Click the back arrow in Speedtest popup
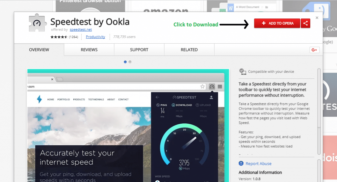This screenshot has height=182, width=337. 157,97
